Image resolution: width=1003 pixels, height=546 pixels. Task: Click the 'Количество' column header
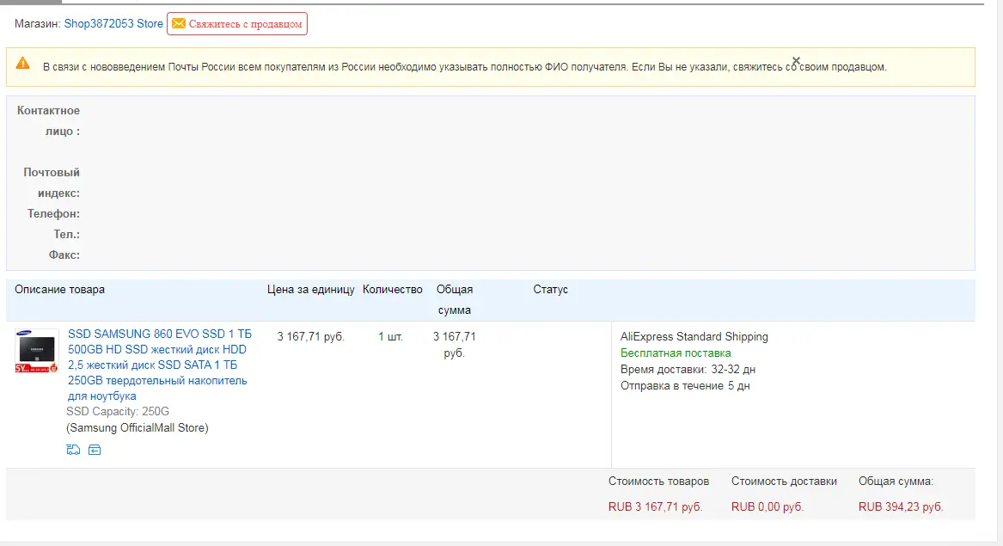392,289
